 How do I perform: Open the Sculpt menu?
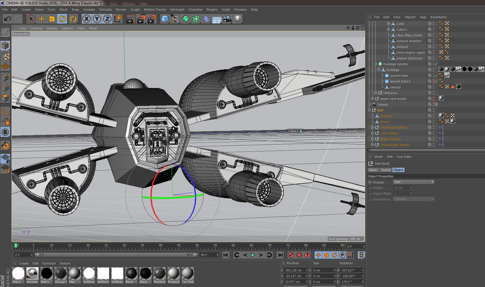coord(135,9)
